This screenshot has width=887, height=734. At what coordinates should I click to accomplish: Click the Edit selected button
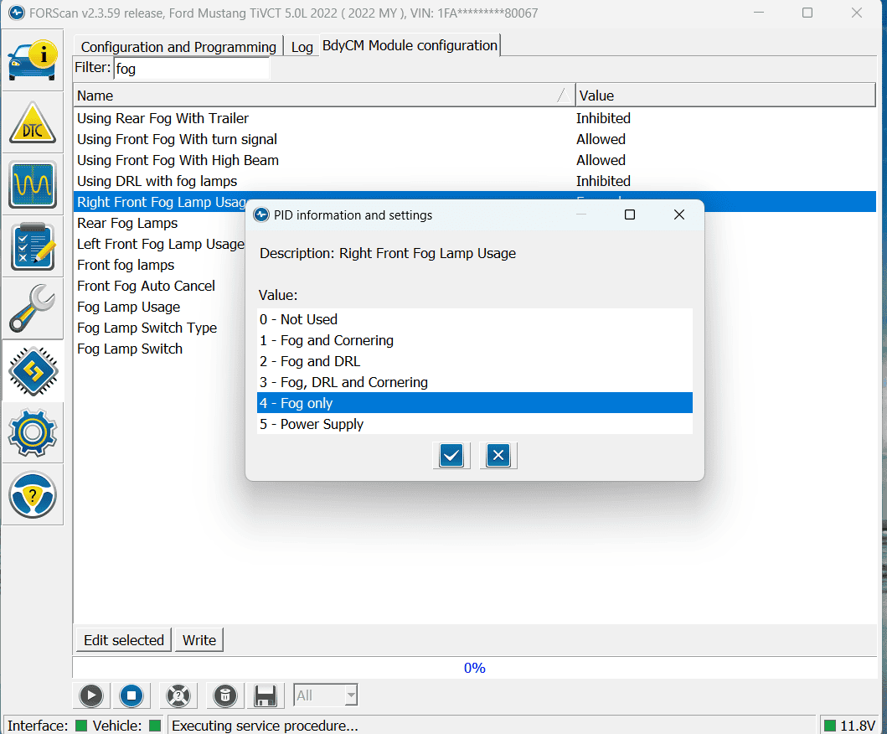click(124, 640)
